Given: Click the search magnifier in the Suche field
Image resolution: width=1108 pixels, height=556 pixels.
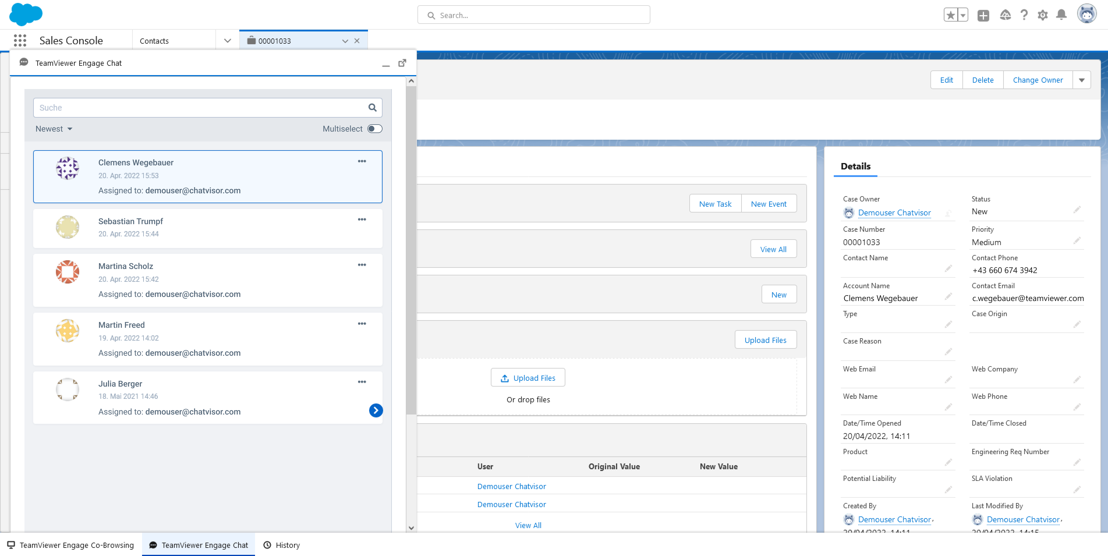Looking at the screenshot, I should point(372,107).
